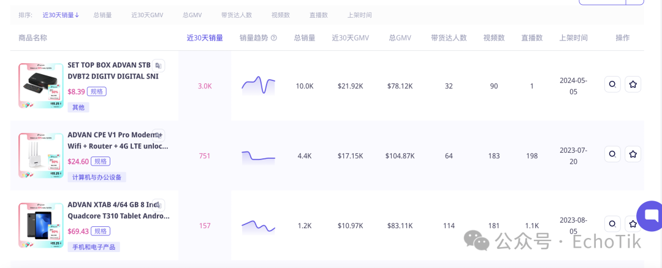Translate the SET TOP BOX ADVAN product title
Image resolution: width=662 pixels, height=268 pixels.
(x=159, y=66)
